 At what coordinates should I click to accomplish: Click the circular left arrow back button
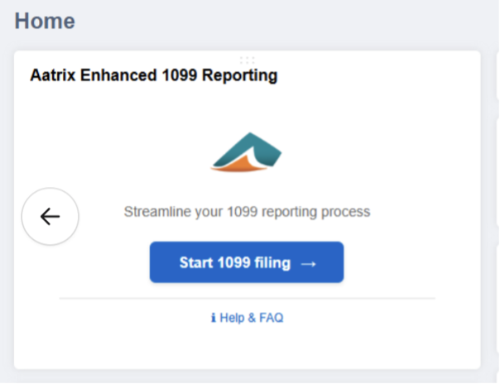point(50,217)
